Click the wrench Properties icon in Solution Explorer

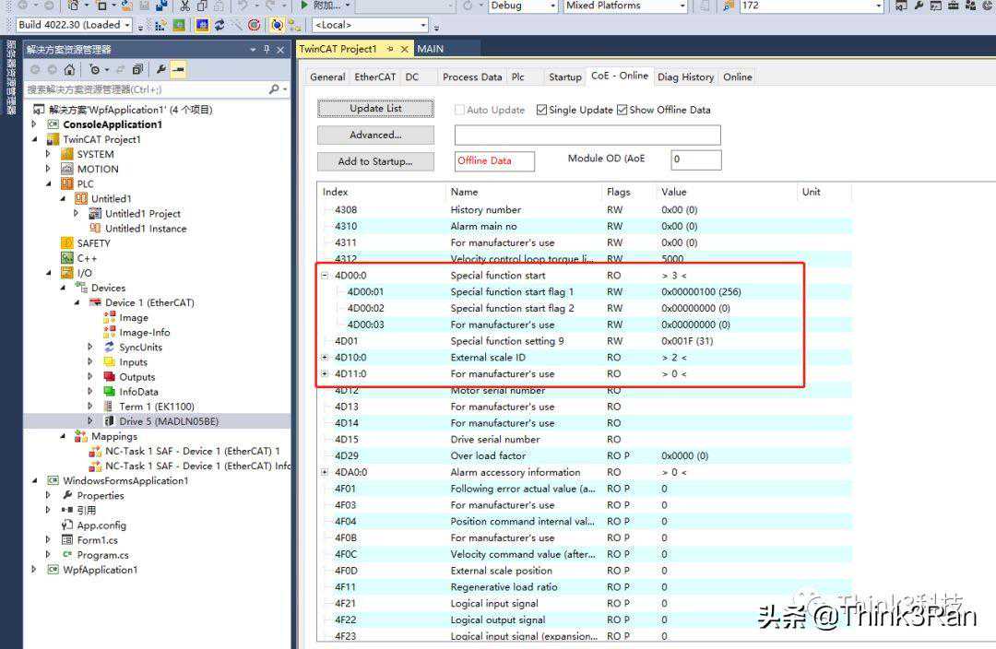click(x=160, y=69)
